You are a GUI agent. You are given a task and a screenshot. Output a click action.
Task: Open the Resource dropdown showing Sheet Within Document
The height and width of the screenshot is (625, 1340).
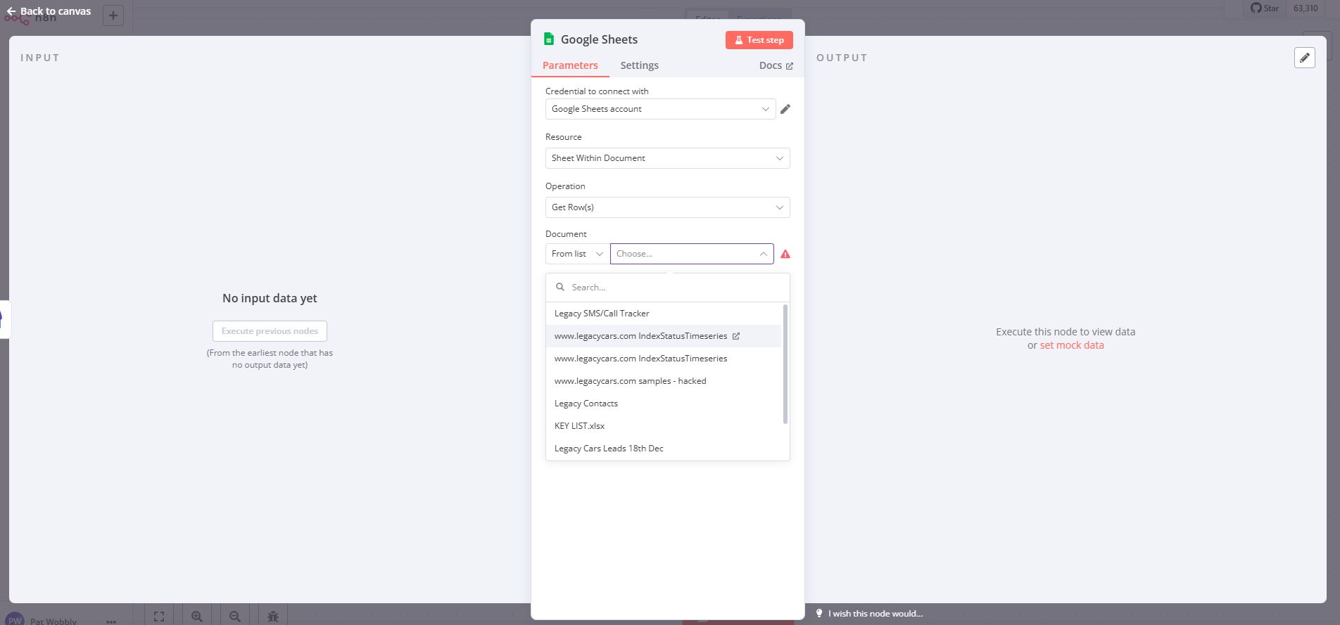667,158
